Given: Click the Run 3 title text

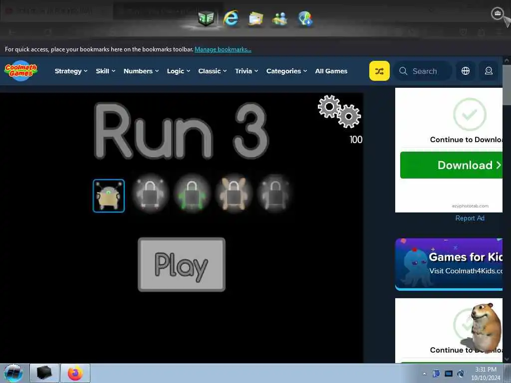Looking at the screenshot, I should tap(182, 131).
